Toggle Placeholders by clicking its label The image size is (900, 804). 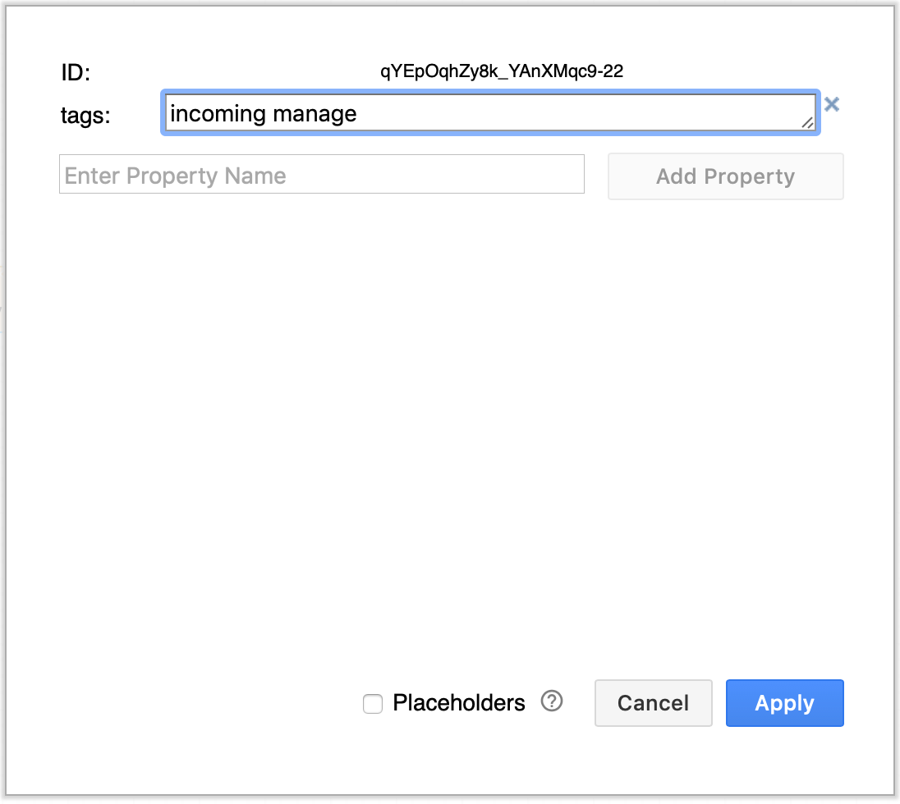(x=459, y=702)
